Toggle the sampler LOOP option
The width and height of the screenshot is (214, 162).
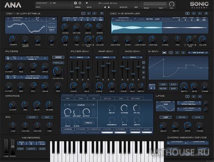pos(157,19)
